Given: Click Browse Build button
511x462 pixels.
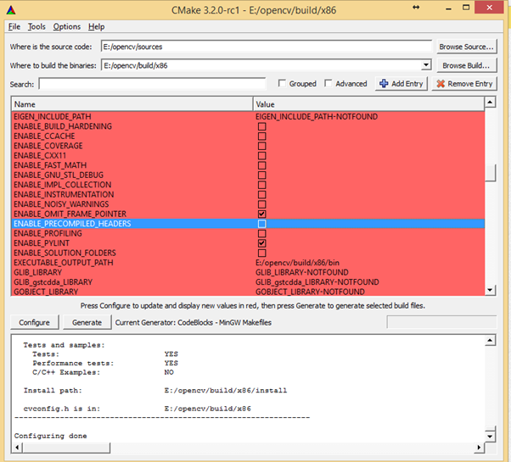Looking at the screenshot, I should 466,65.
